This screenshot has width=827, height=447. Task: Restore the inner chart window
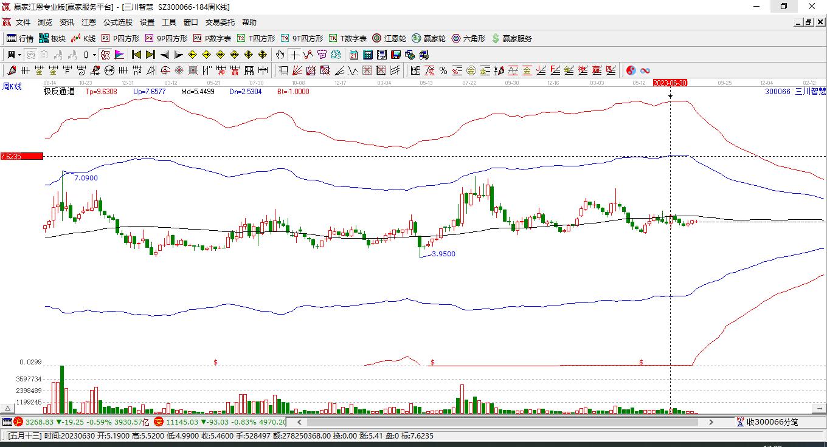pos(808,22)
